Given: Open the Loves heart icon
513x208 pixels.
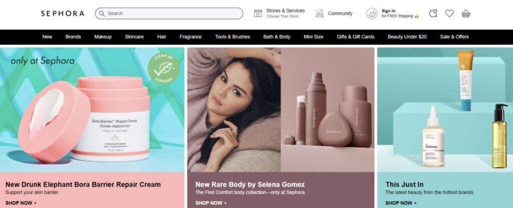Looking at the screenshot, I should click(x=449, y=13).
